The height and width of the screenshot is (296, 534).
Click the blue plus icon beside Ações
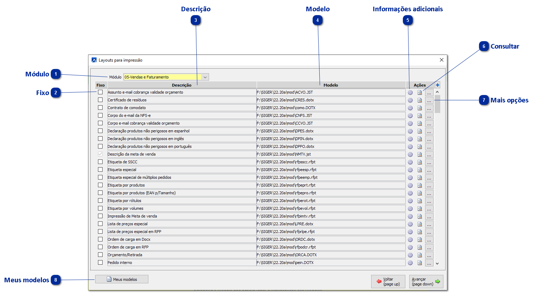point(437,85)
